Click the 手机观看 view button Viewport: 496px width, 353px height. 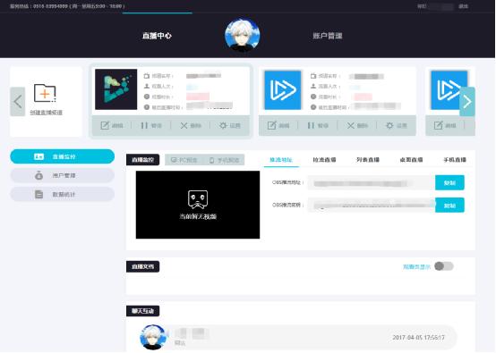click(x=225, y=160)
